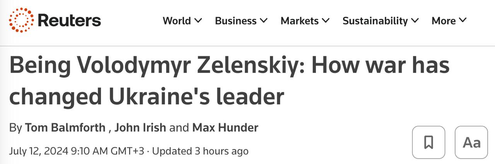Click the Being Volodymyr Zelenskiy headline

tap(229, 81)
